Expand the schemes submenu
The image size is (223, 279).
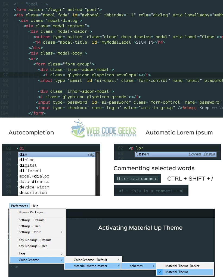[x=139, y=266]
